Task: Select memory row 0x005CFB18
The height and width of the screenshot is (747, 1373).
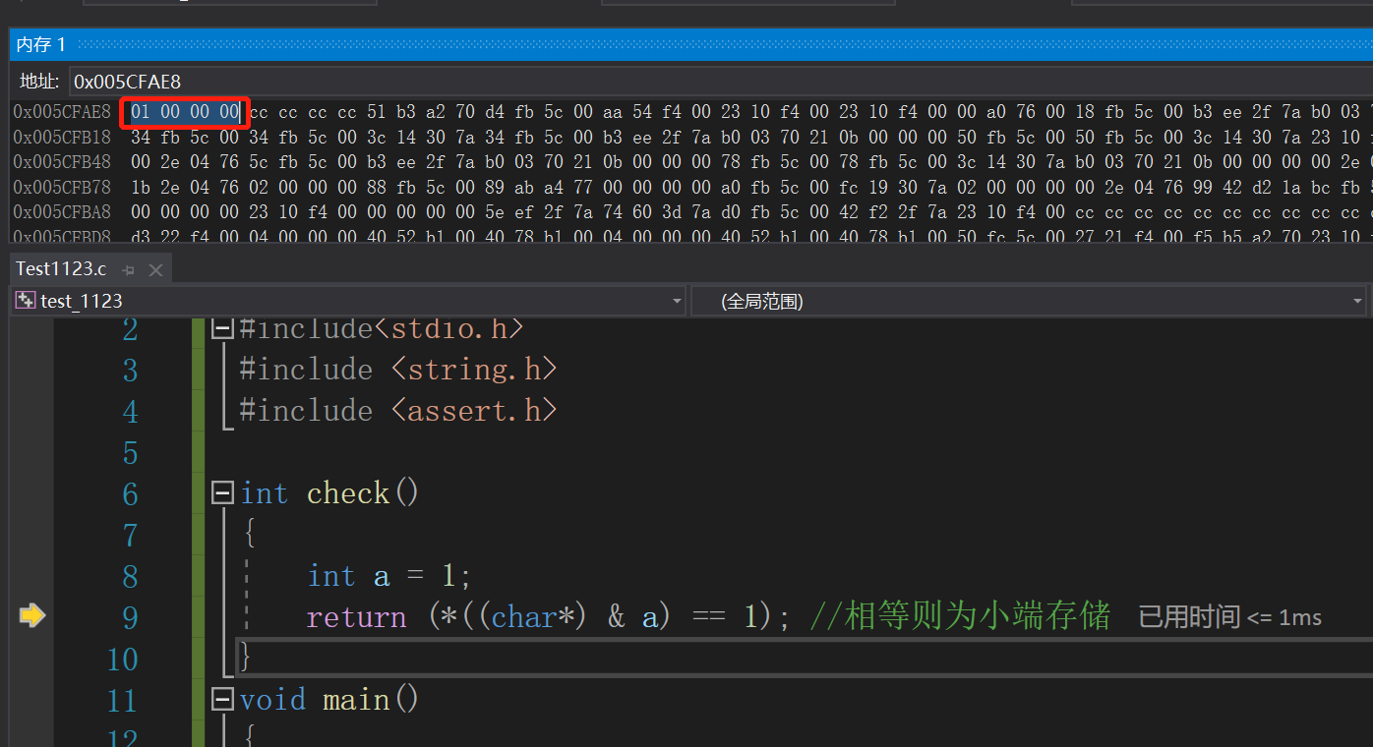Action: (692, 137)
